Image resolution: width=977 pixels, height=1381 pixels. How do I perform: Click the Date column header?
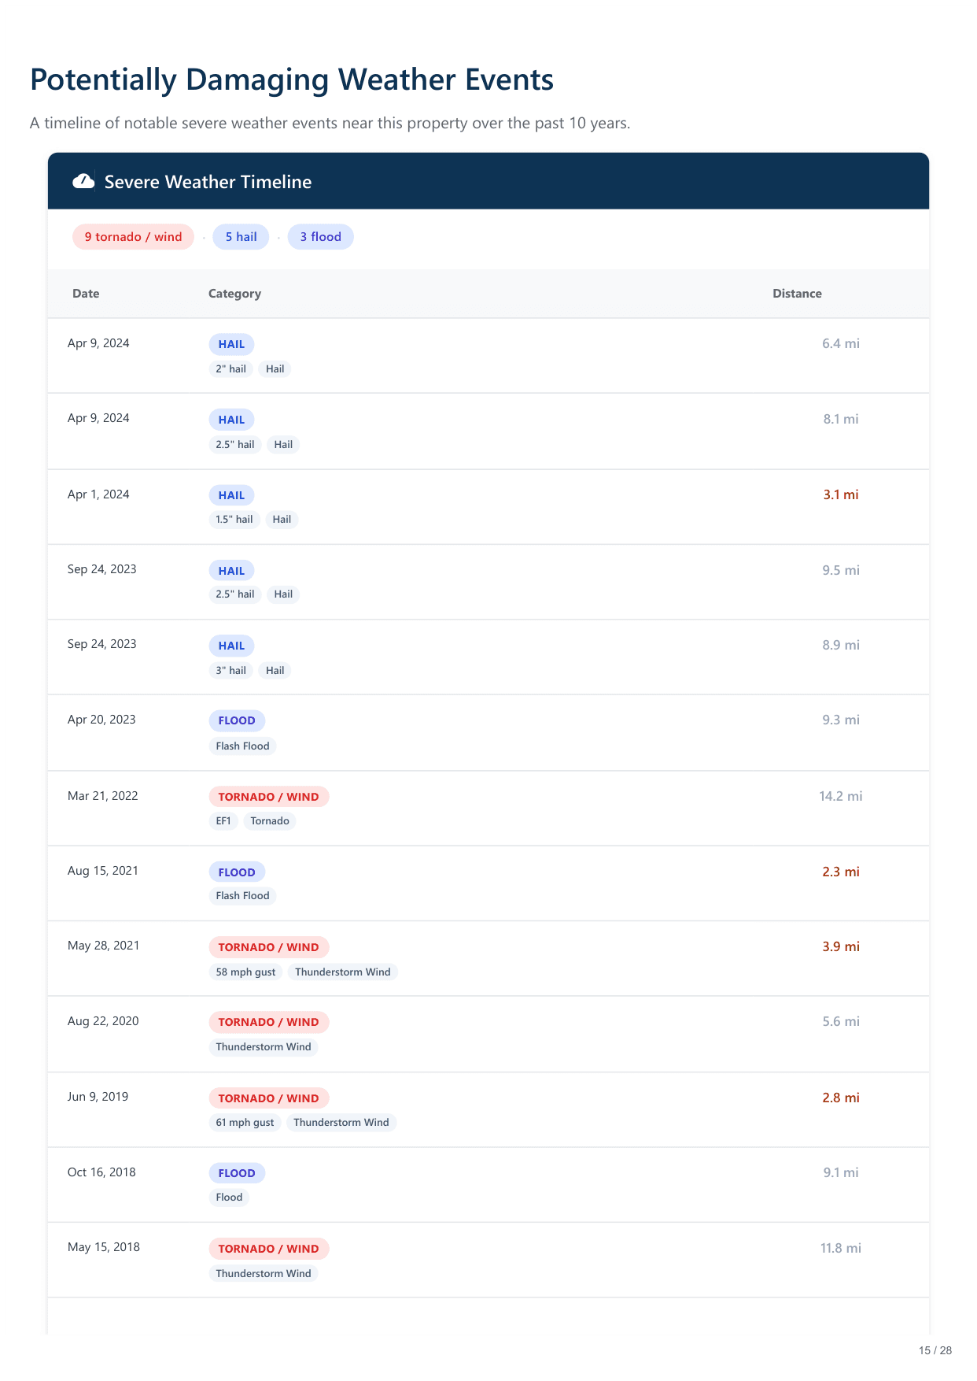coord(86,294)
